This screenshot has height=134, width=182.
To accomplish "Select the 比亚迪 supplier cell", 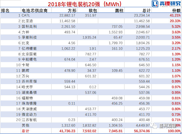I will 27,21.
